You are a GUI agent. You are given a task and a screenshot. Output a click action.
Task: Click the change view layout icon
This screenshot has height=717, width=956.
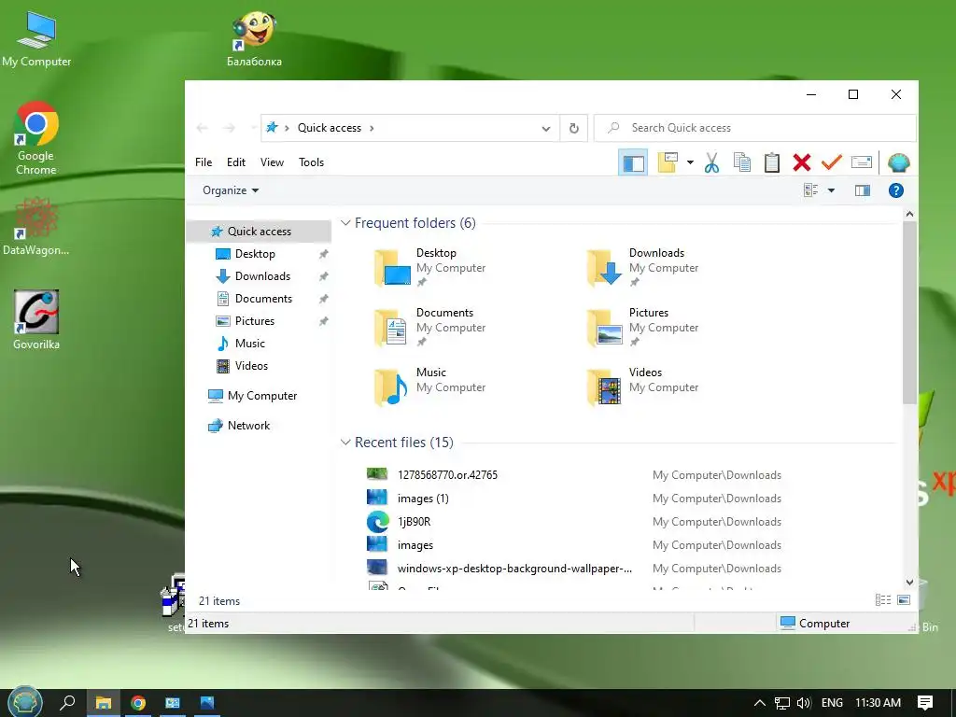pyautogui.click(x=811, y=190)
